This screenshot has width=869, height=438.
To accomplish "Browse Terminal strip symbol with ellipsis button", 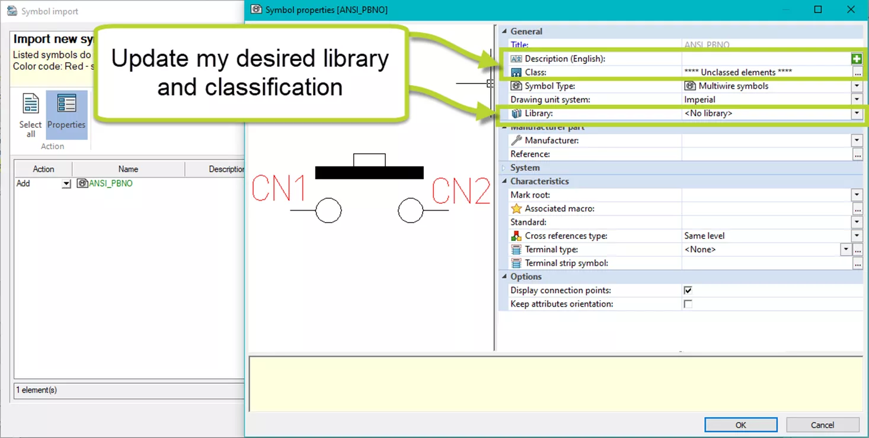I will coord(857,263).
